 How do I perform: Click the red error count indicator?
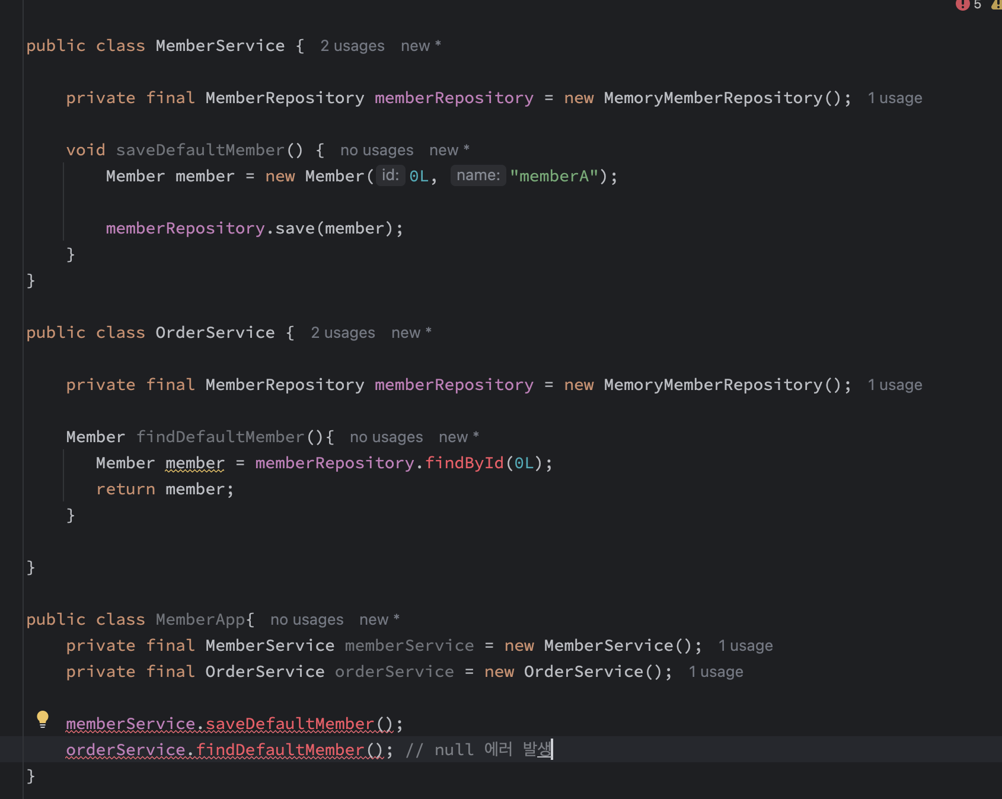969,5
